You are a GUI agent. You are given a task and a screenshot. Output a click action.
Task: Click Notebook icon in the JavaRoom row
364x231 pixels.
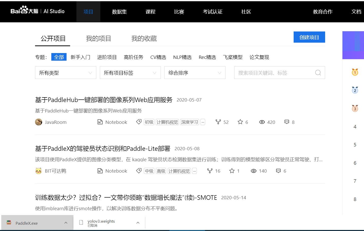[x=100, y=122]
